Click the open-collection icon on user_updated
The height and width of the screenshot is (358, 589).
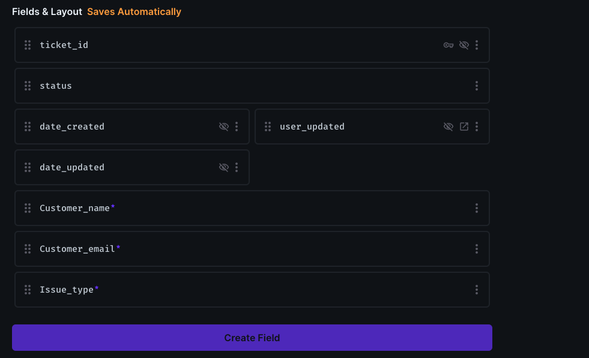(x=464, y=127)
